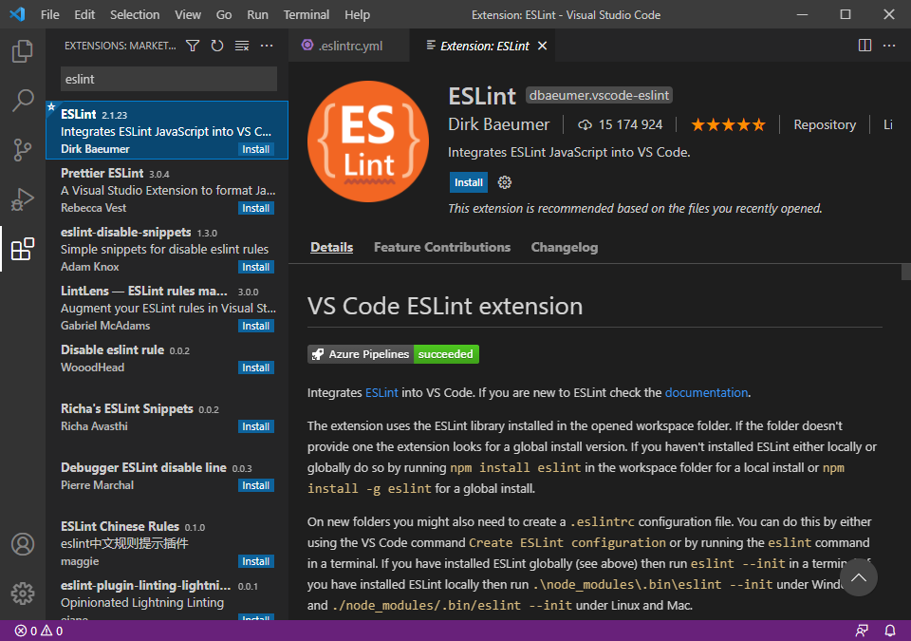Click the ESLint extension gear icon
The image size is (911, 641).
(x=504, y=182)
